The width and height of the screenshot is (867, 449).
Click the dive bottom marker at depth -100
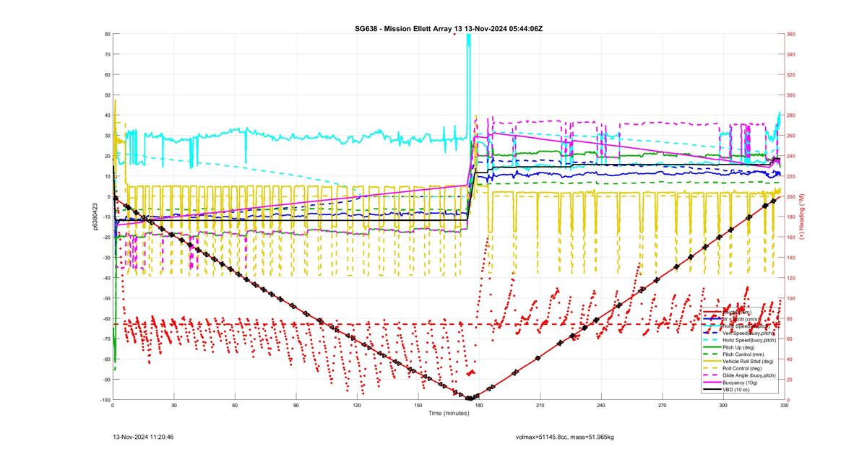pos(470,398)
